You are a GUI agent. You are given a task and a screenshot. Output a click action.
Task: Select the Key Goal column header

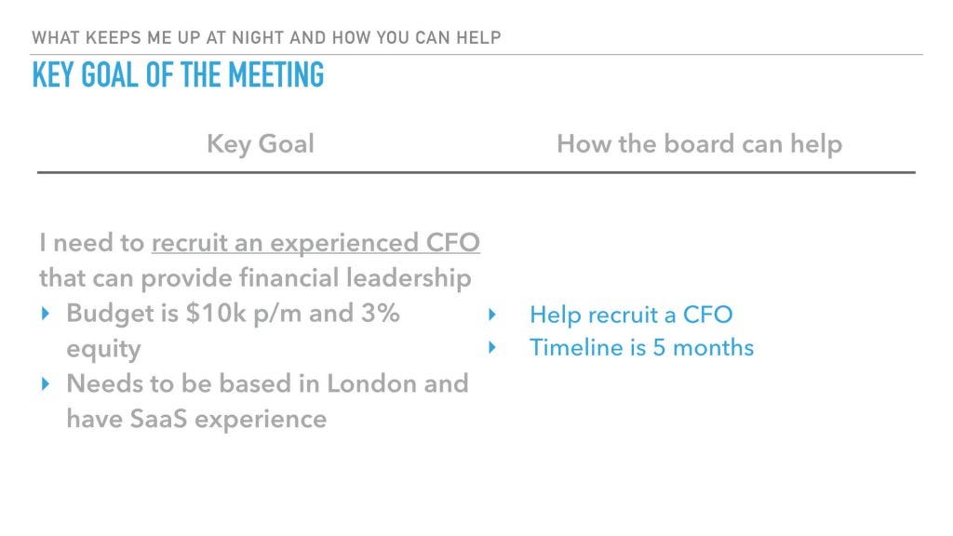pyautogui.click(x=261, y=144)
